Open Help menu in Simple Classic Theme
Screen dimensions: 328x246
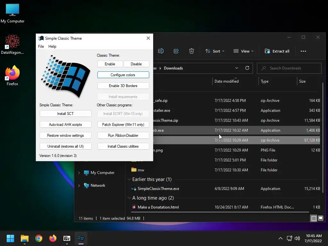coord(52,46)
